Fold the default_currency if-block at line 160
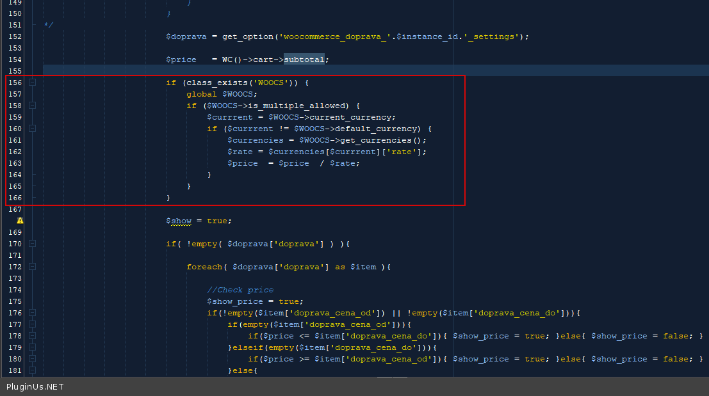709x396 pixels. 33,129
